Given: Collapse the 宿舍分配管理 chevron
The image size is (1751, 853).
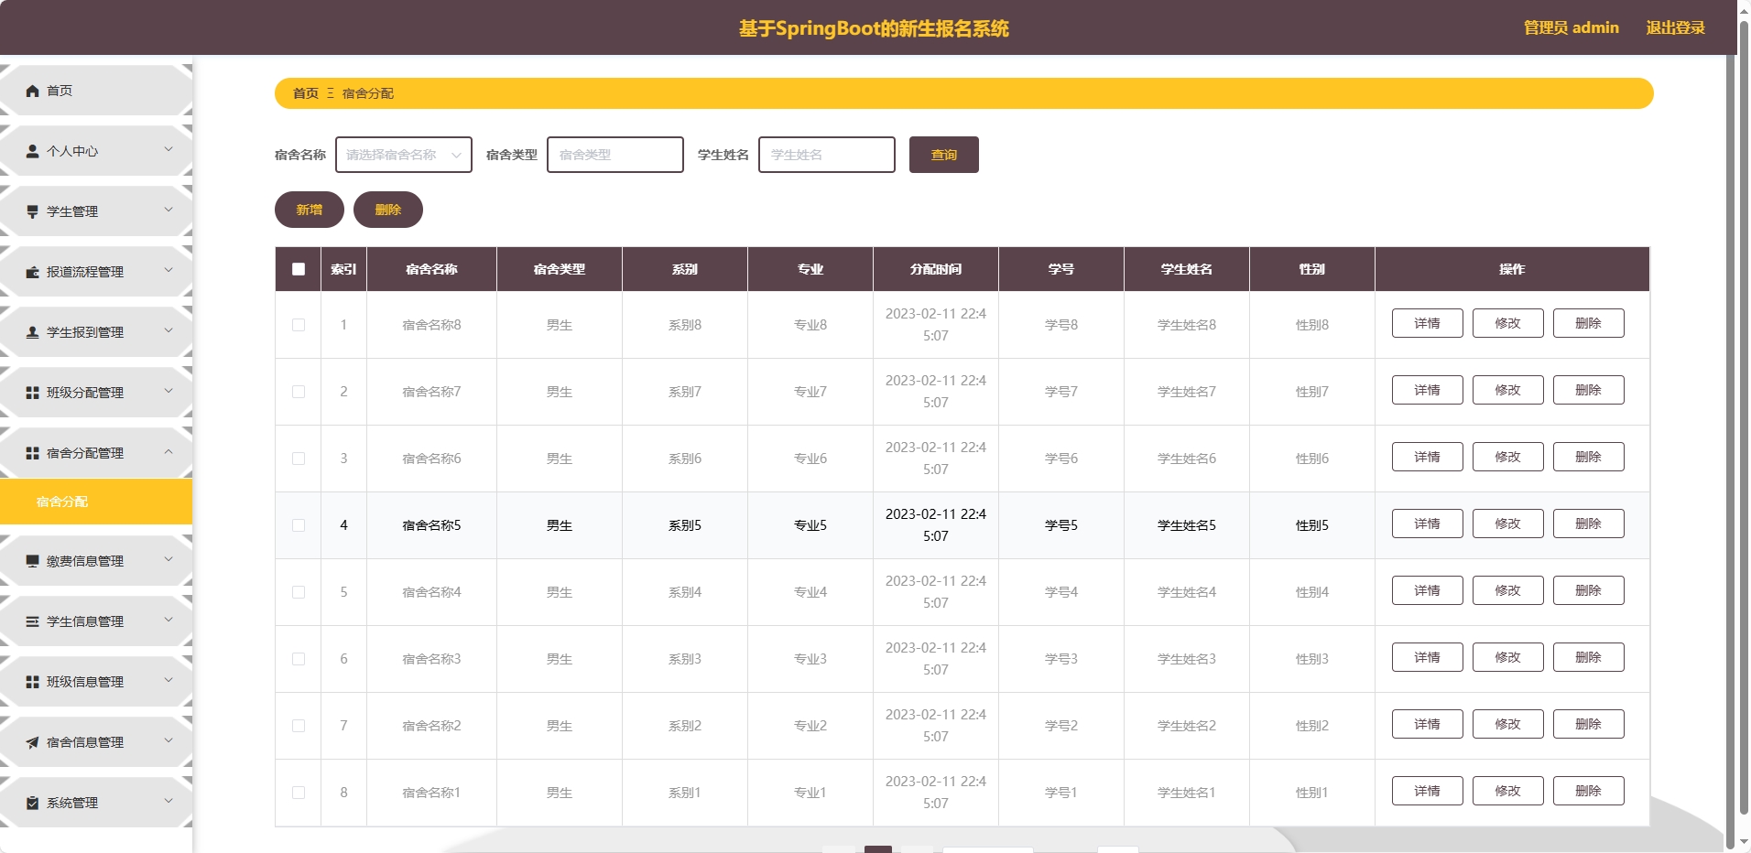Looking at the screenshot, I should [169, 451].
